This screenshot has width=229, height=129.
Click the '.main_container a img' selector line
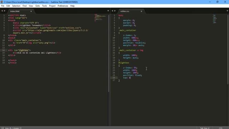point(131,50)
